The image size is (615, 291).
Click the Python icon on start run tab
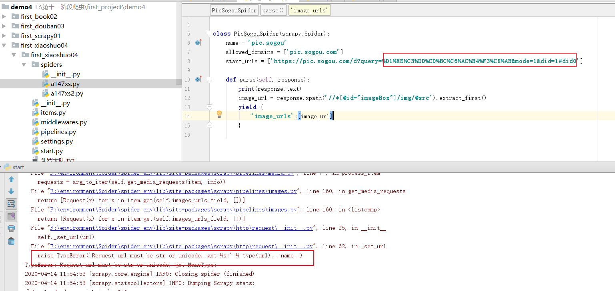click(x=7, y=167)
